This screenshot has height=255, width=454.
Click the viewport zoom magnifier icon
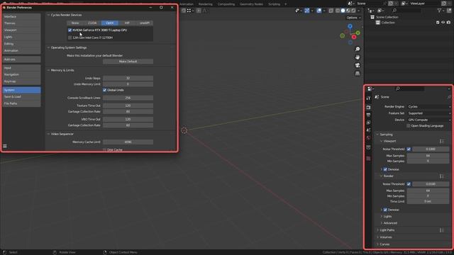pos(358,49)
